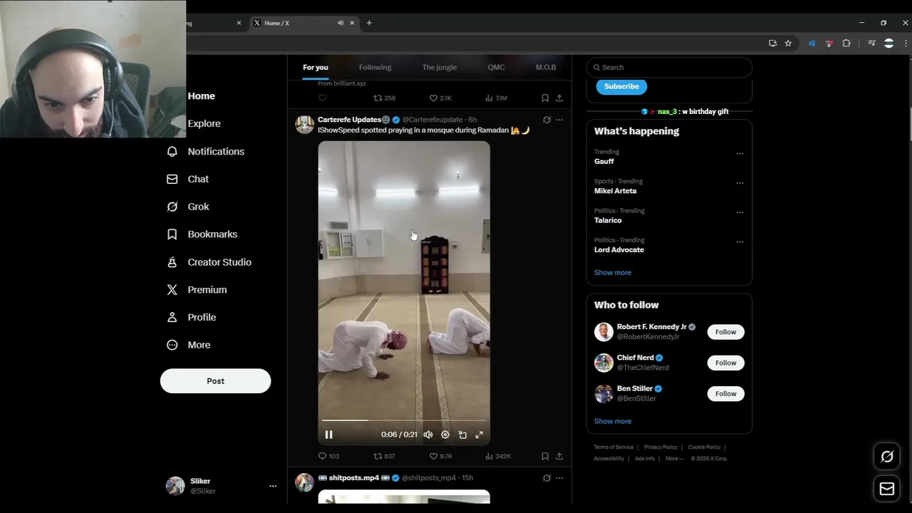This screenshot has height=513, width=912.
Task: Switch to the M.O.B tab
Action: click(546, 67)
